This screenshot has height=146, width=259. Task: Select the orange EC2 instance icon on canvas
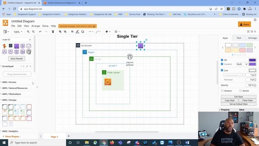(x=108, y=82)
